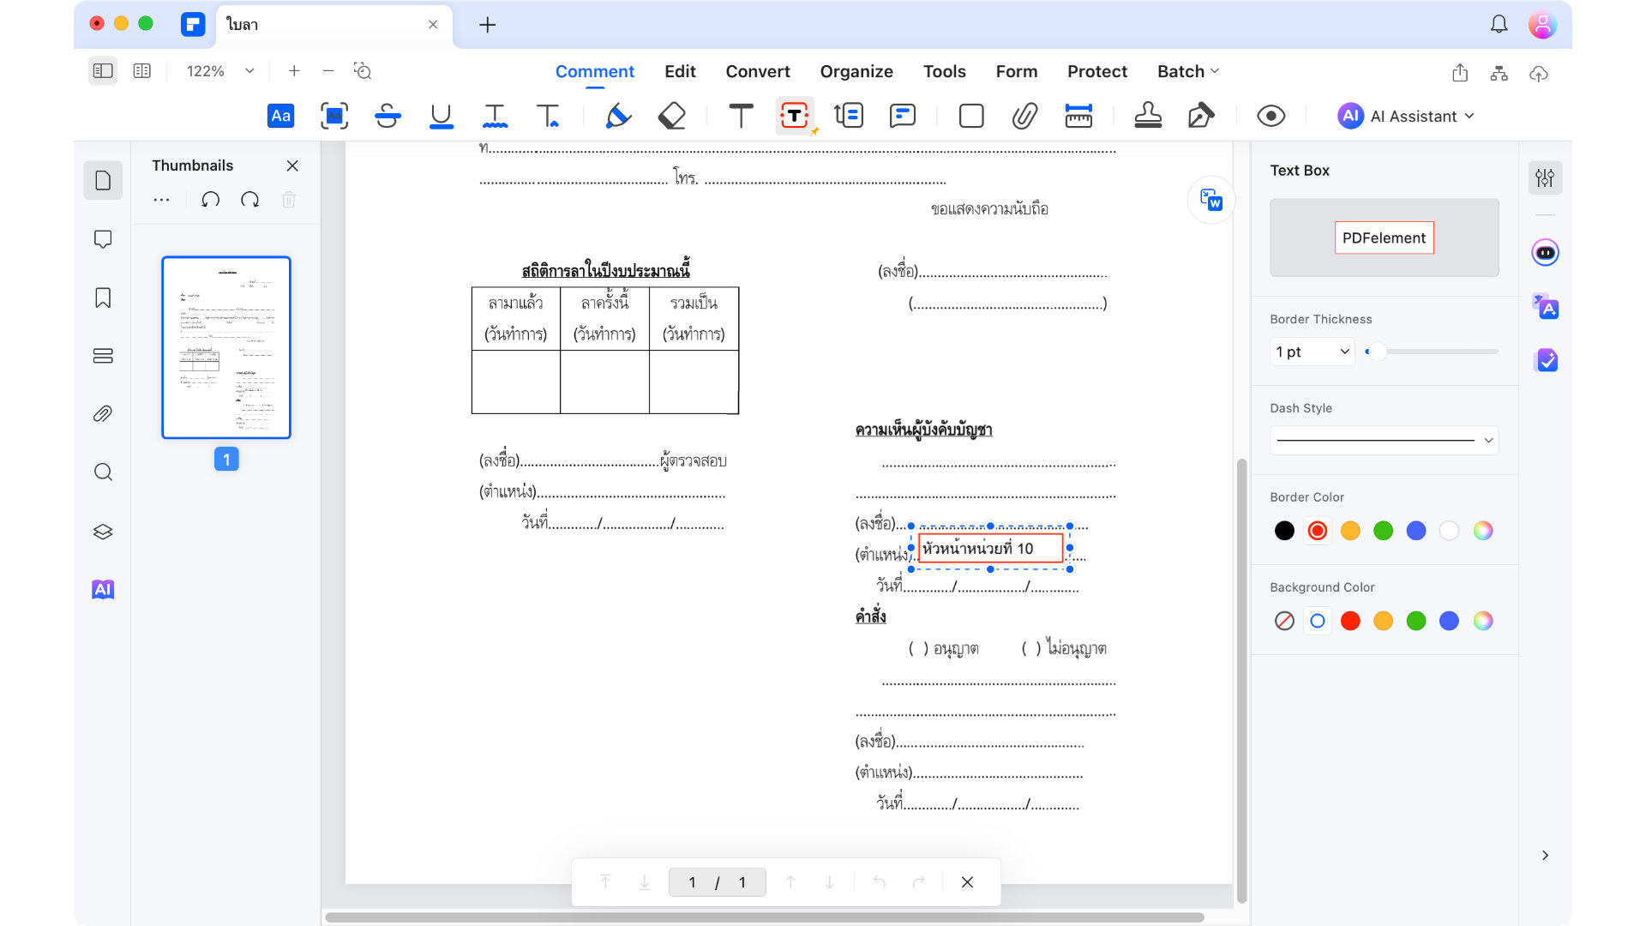Open the Layers sidebar panel
This screenshot has width=1646, height=926.
[103, 532]
